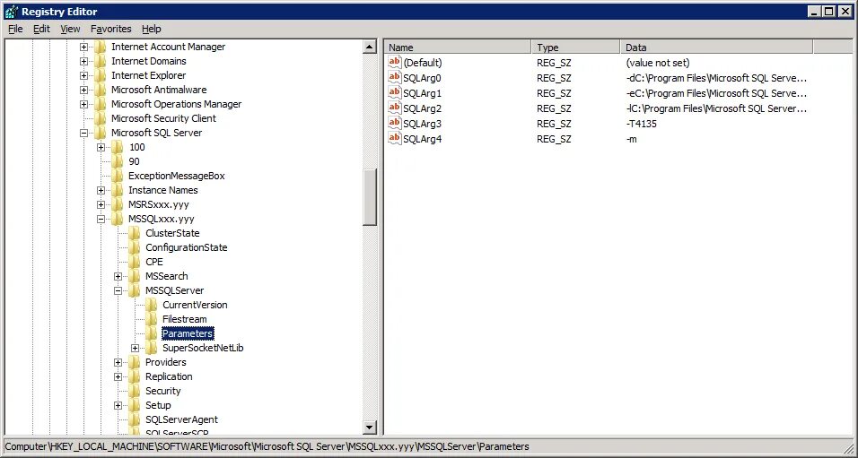The height and width of the screenshot is (458, 858).
Task: Sort values by the Data column header
Action: (717, 47)
